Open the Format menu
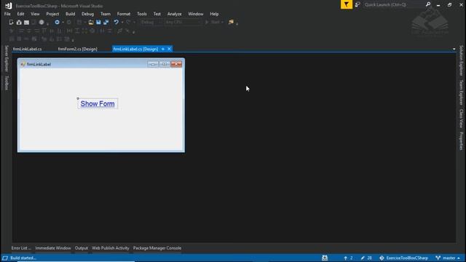This screenshot has height=262, width=466. 124,14
